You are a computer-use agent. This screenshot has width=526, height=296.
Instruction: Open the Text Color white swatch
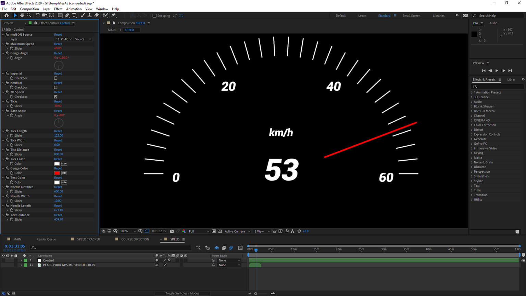[57, 182]
